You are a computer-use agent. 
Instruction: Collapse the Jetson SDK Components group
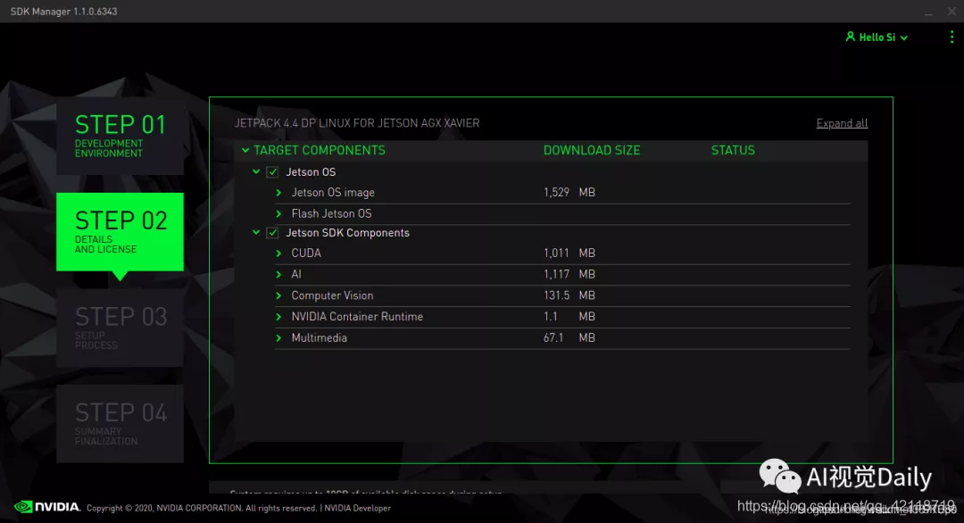coord(256,232)
